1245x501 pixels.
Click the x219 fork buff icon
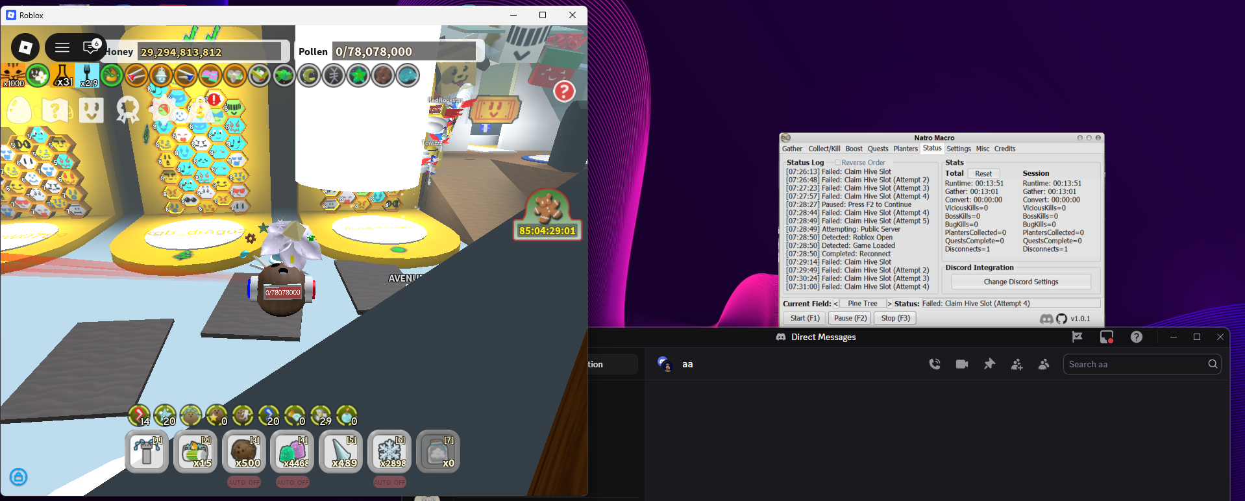[88, 75]
